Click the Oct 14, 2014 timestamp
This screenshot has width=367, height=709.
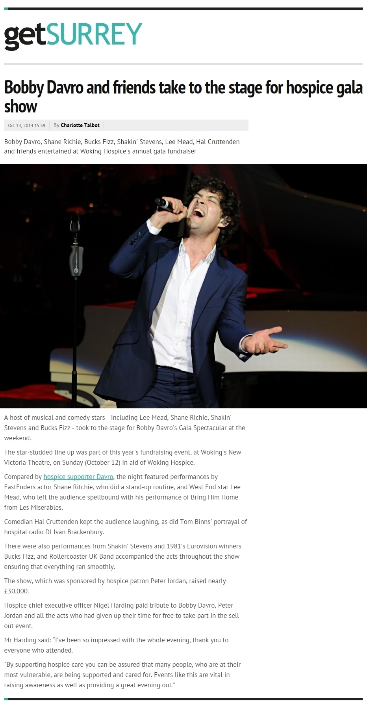pyautogui.click(x=27, y=125)
